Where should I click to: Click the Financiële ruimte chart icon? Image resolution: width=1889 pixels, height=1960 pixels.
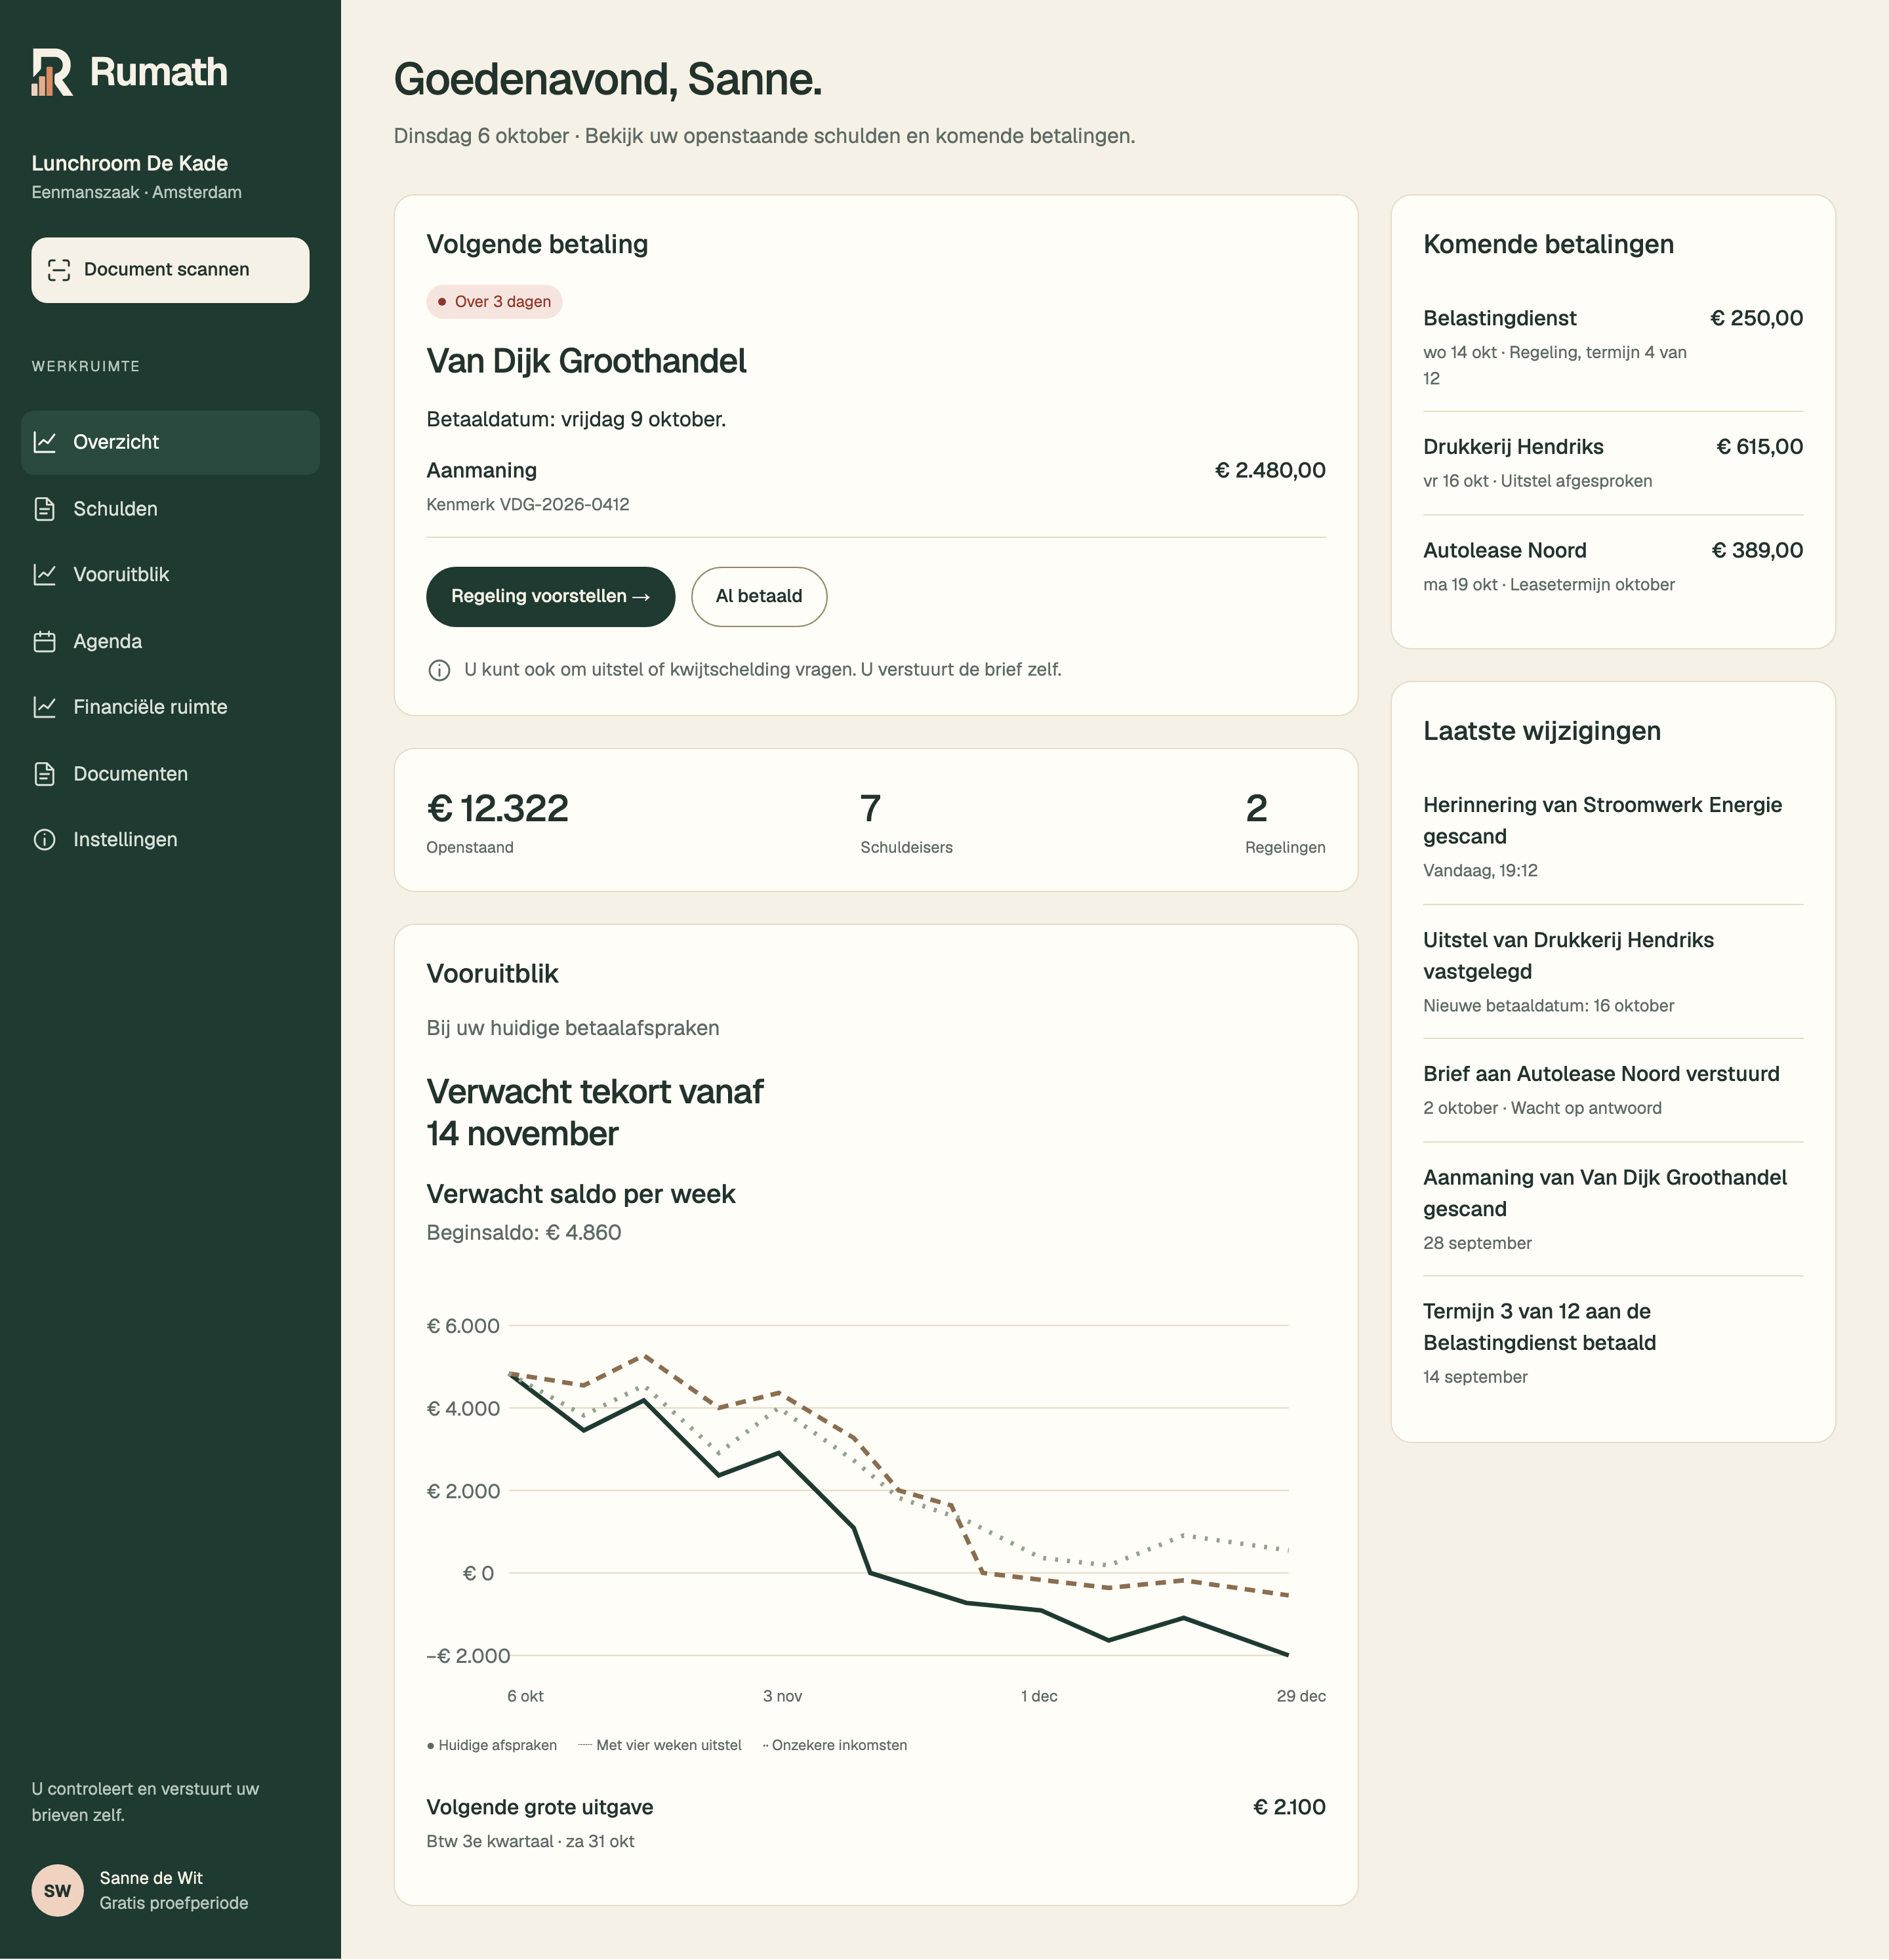[x=44, y=707]
